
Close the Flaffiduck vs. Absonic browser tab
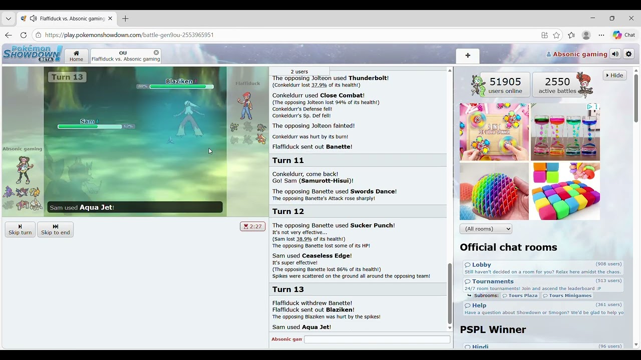pos(110,18)
